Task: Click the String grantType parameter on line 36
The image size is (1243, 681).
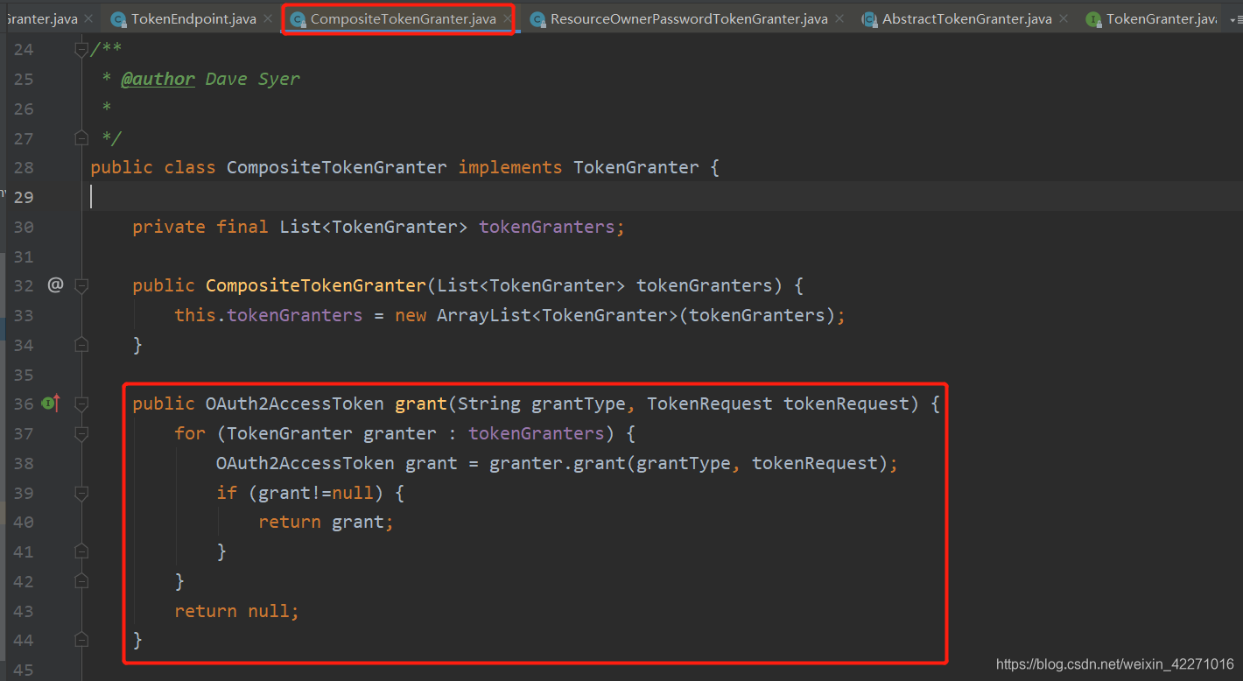Action: coord(542,404)
